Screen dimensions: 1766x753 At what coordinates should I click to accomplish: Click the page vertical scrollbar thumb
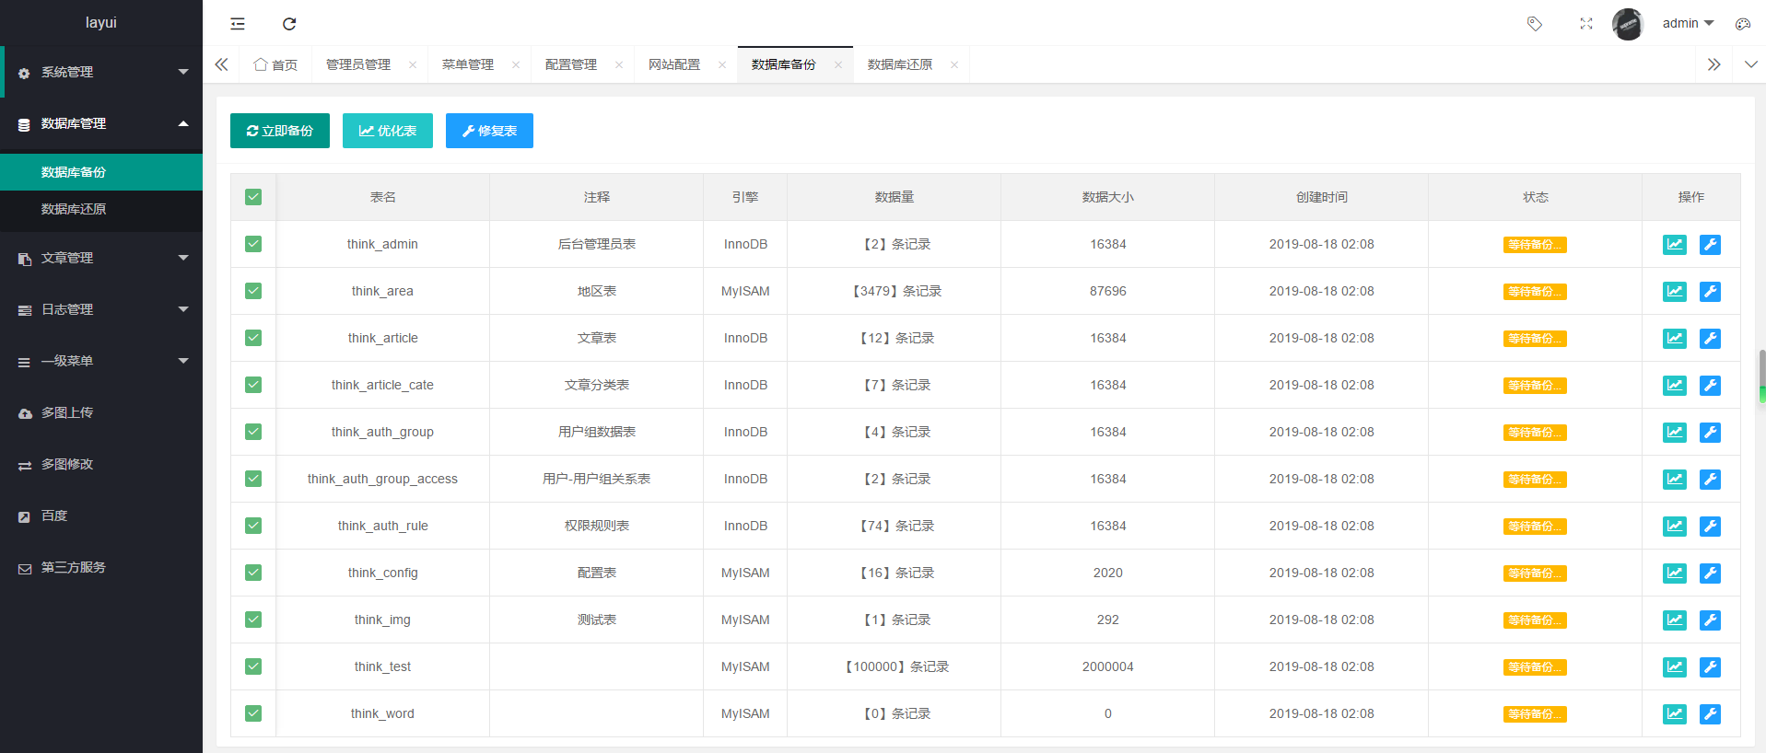tap(1762, 376)
